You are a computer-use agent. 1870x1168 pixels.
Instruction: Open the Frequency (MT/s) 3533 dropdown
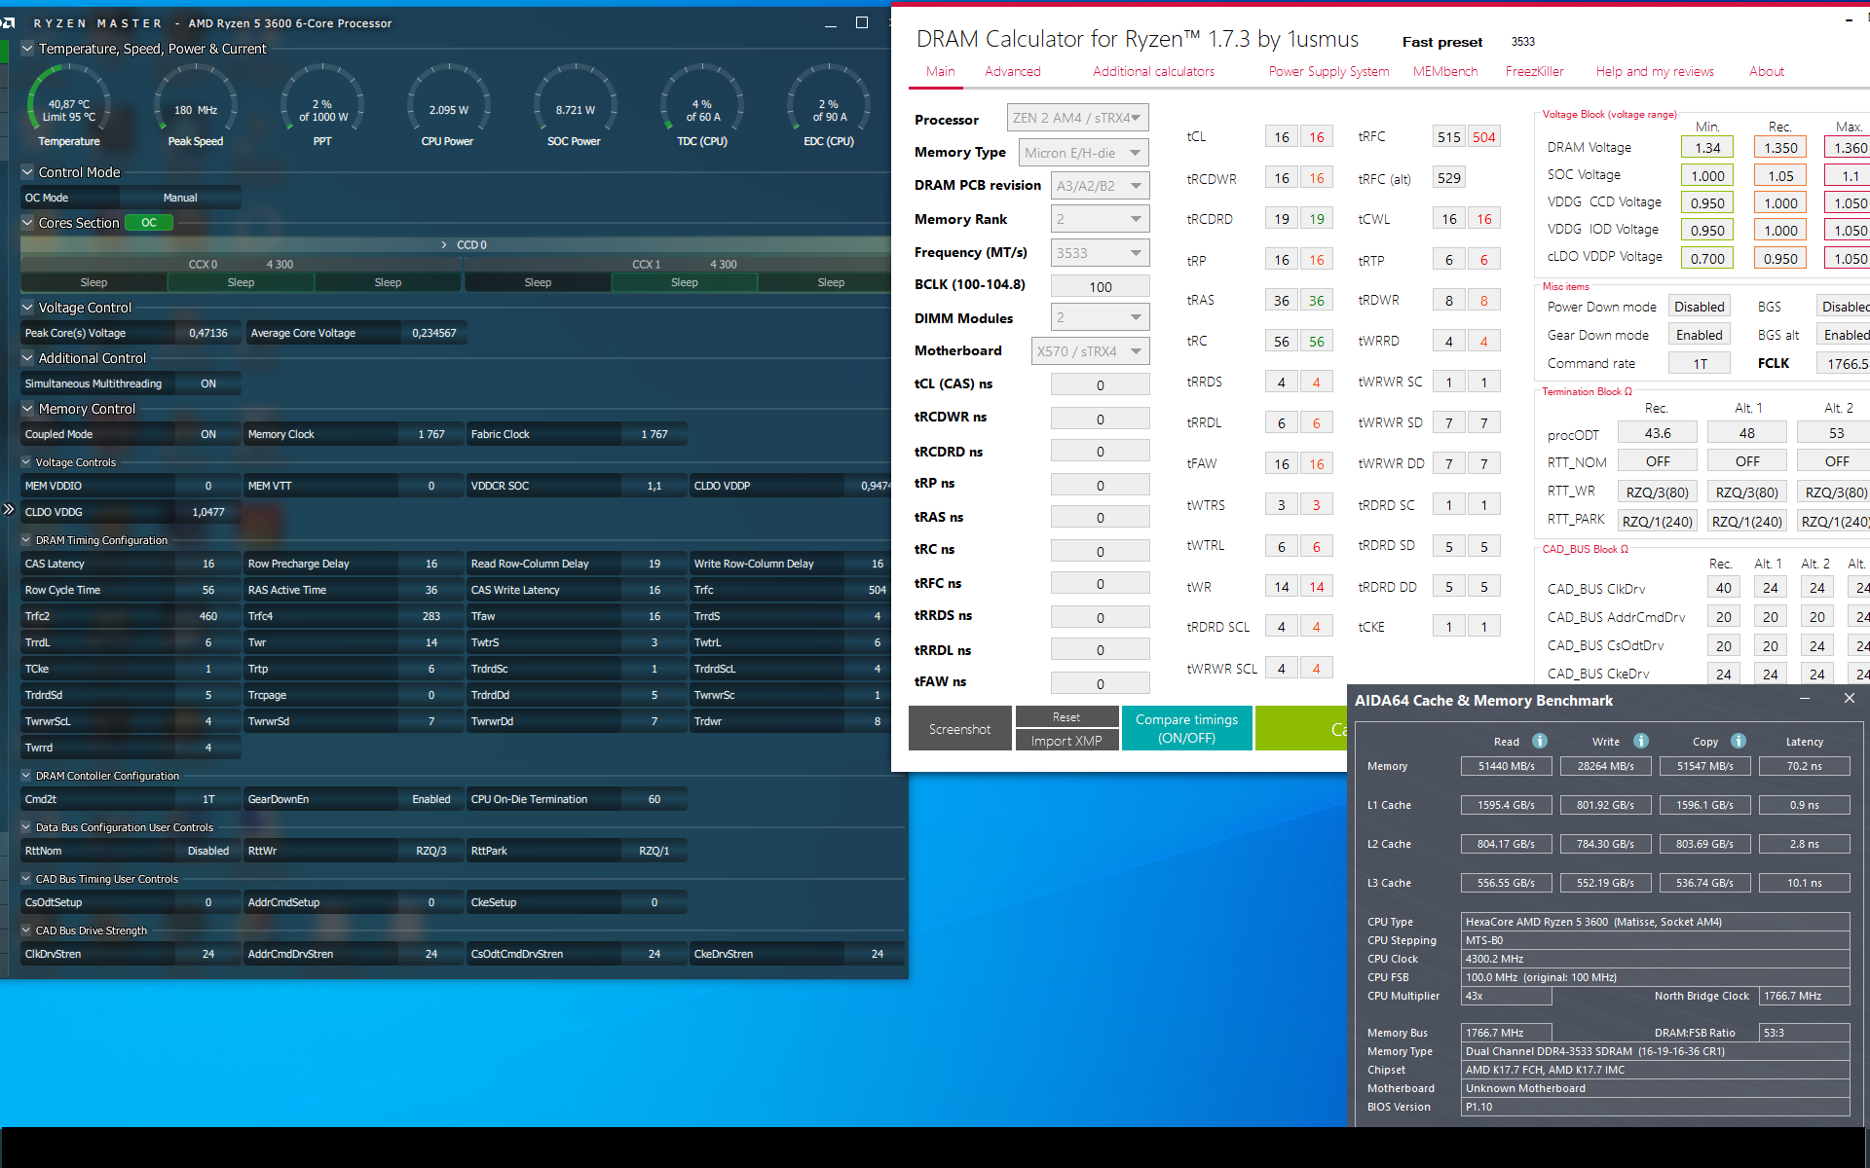coord(1100,253)
